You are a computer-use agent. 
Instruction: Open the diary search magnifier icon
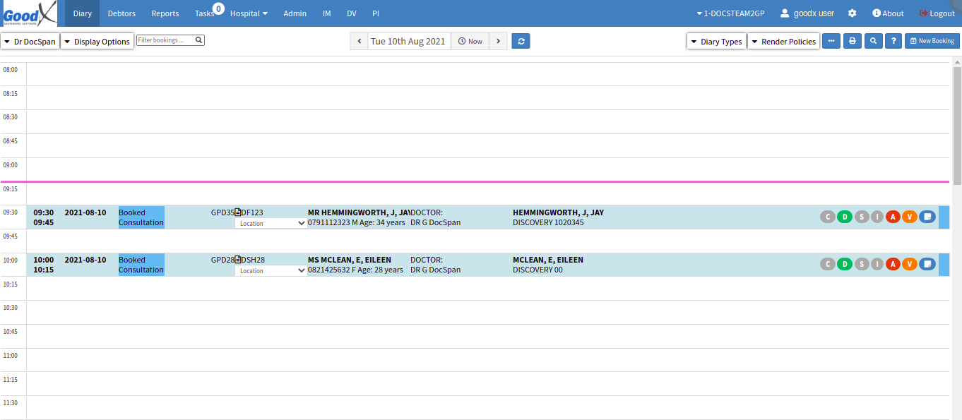[874, 41]
